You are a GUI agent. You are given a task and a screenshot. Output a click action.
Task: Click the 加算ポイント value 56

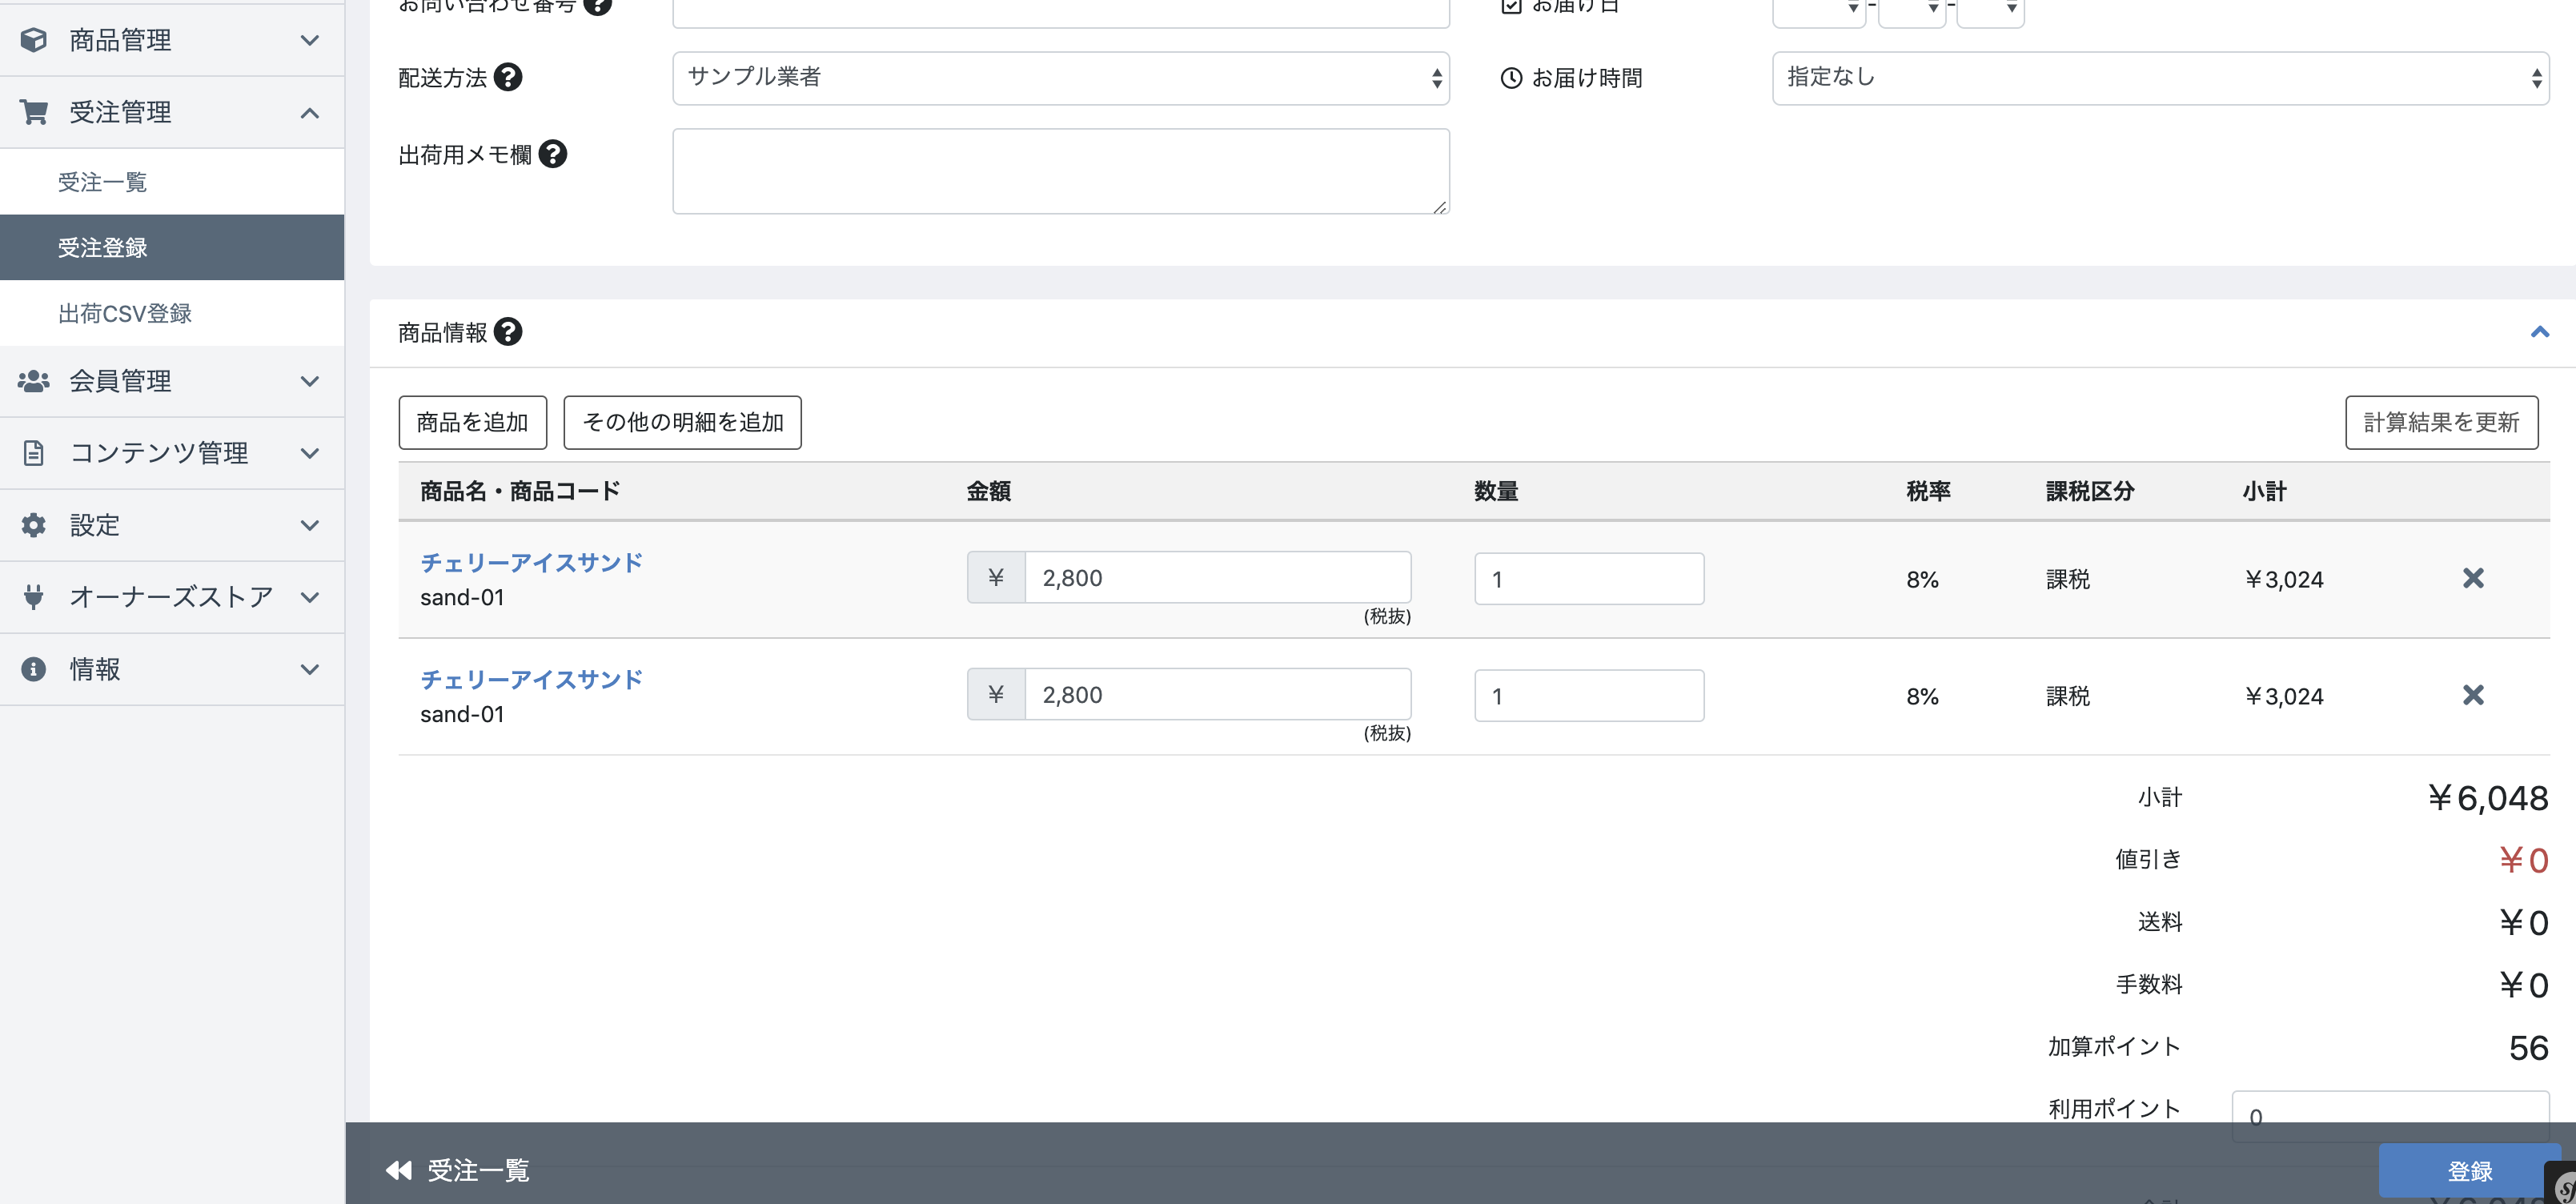2528,1047
